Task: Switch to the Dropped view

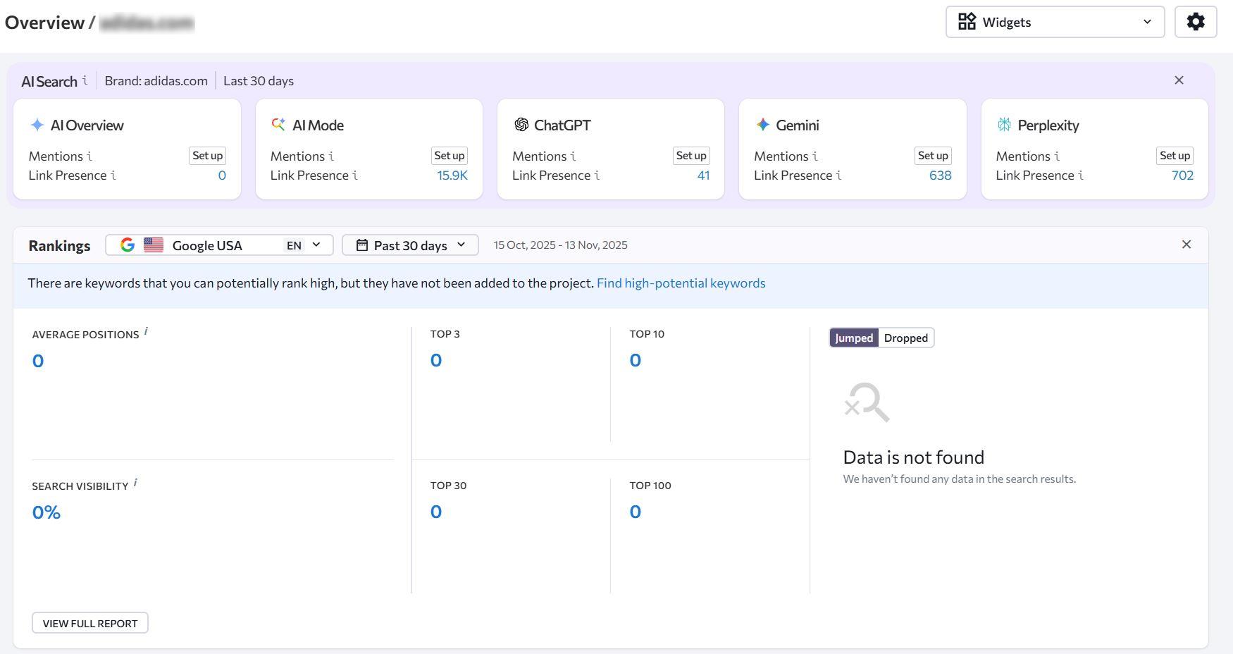Action: point(905,338)
